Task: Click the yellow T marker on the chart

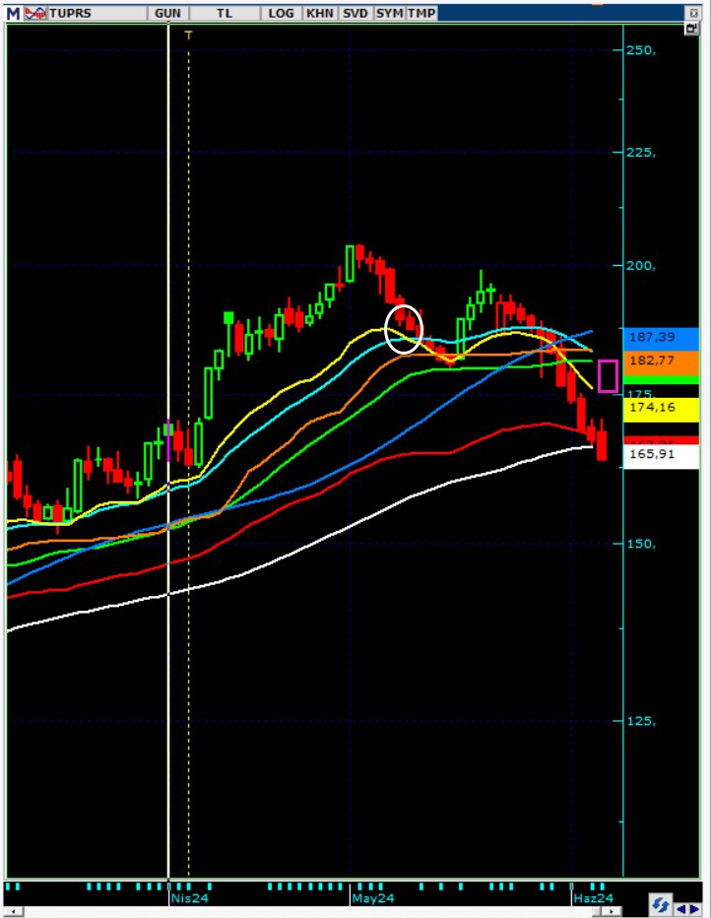Action: coord(188,35)
